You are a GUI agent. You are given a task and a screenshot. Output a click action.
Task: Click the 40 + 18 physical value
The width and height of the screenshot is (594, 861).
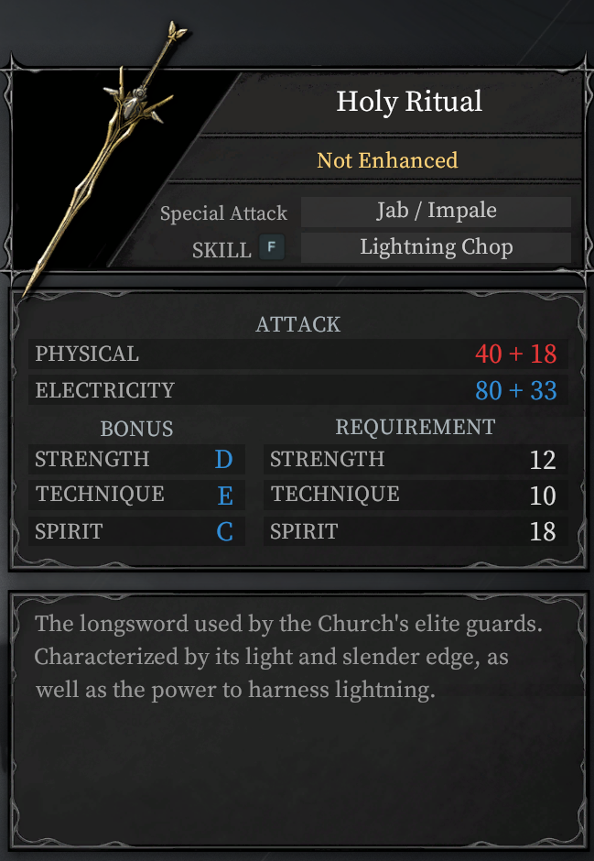point(515,354)
